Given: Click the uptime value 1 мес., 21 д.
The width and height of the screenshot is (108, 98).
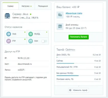Looking at the screenshot, I should 25,18.
